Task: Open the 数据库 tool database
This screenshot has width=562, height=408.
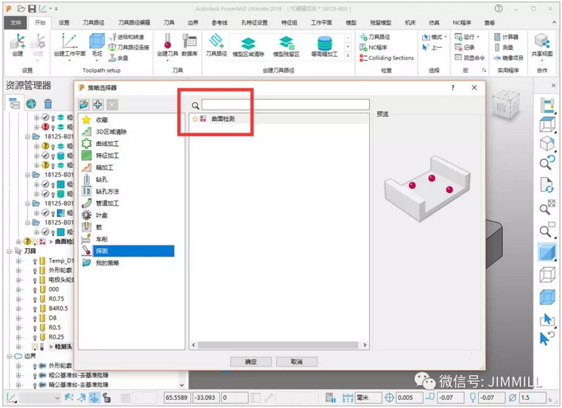Action: click(190, 45)
